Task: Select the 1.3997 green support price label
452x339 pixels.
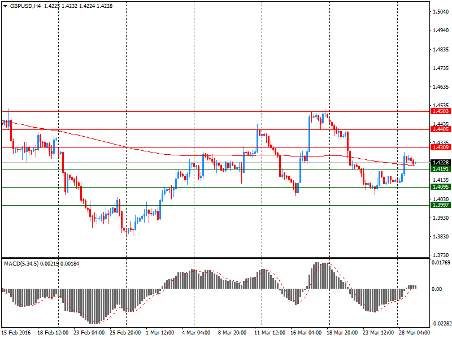Action: point(440,205)
